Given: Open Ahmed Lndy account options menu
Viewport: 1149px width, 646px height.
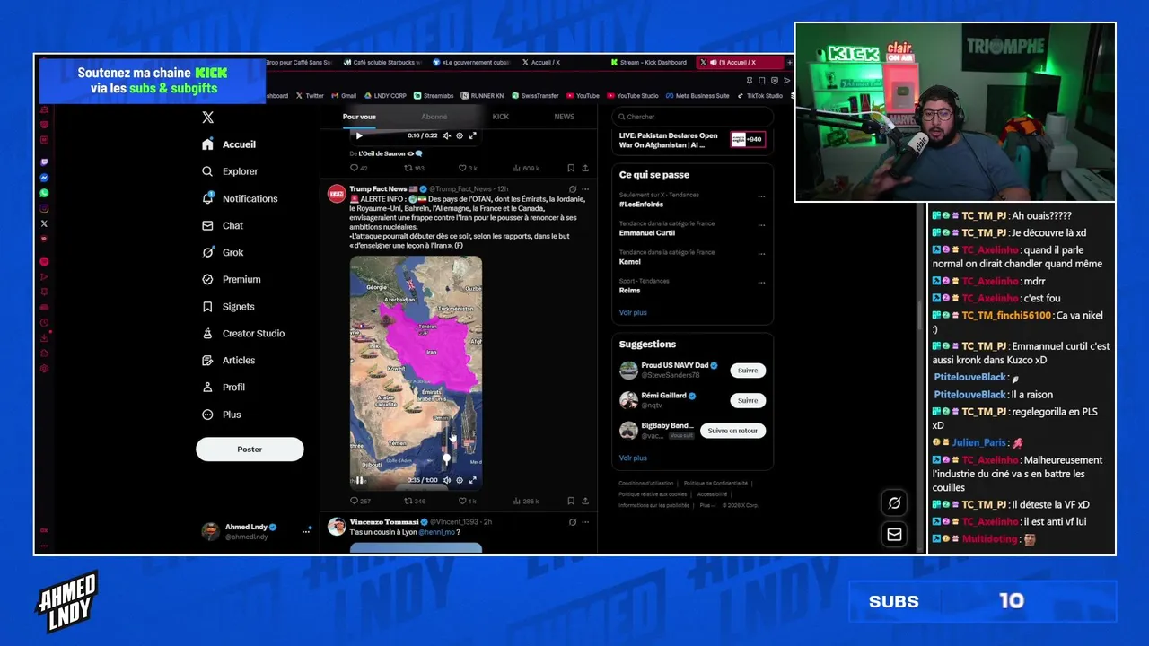Looking at the screenshot, I should point(306,531).
